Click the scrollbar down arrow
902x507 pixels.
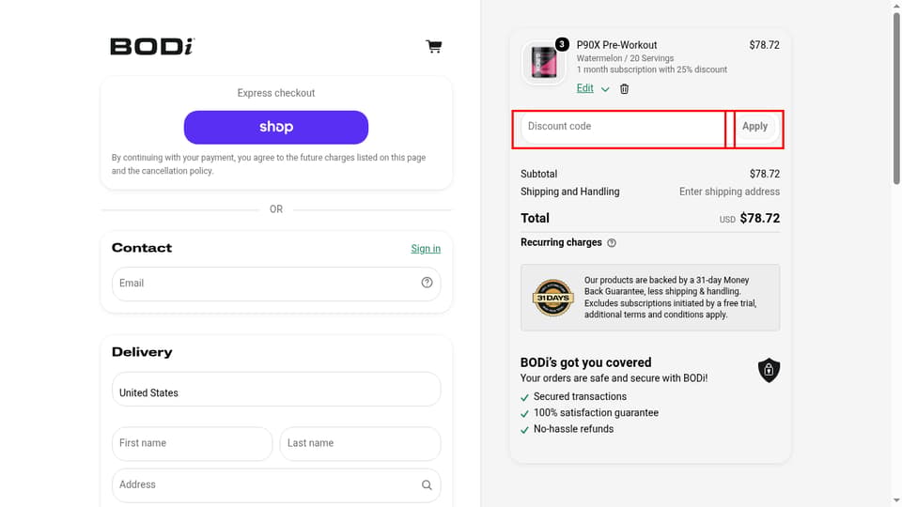896,500
